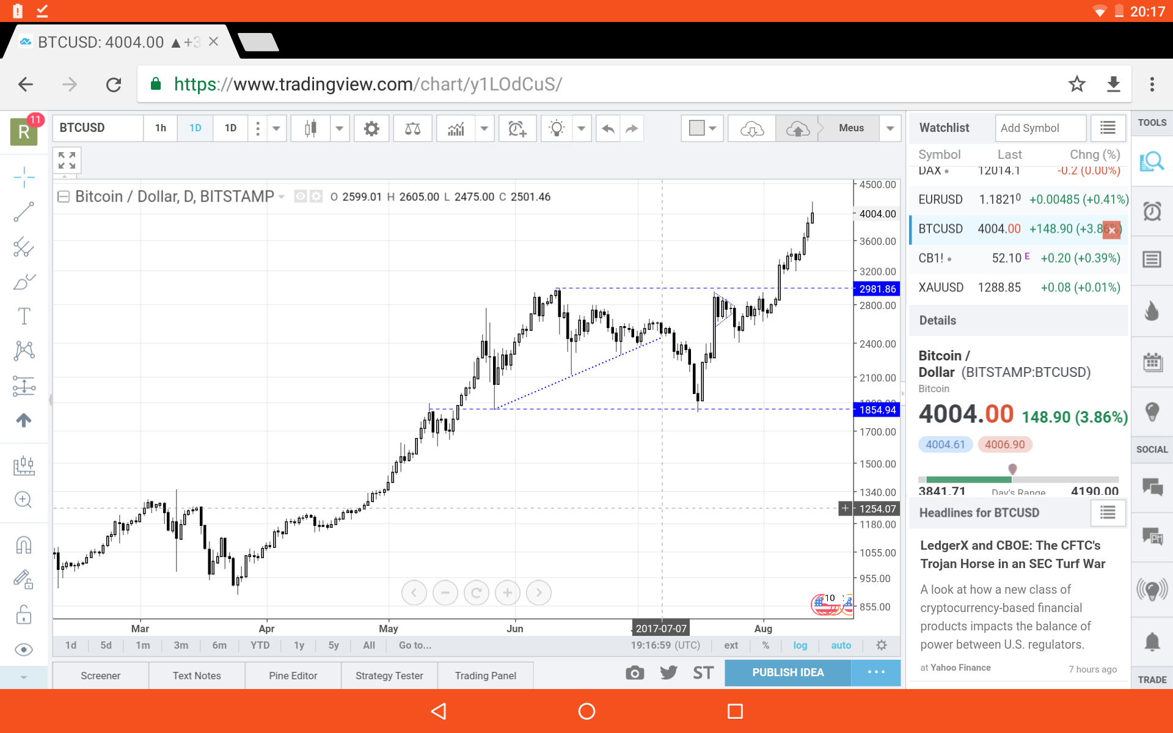Screen dimensions: 1173x733
Task: Select the 1y time range
Action: 299,645
